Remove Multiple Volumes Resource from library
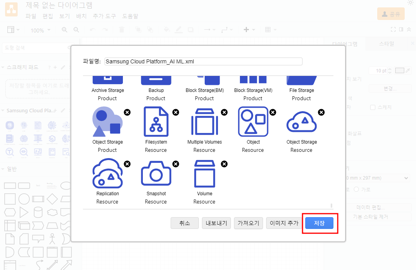Screen dimensions: 416x270 [x=224, y=112]
